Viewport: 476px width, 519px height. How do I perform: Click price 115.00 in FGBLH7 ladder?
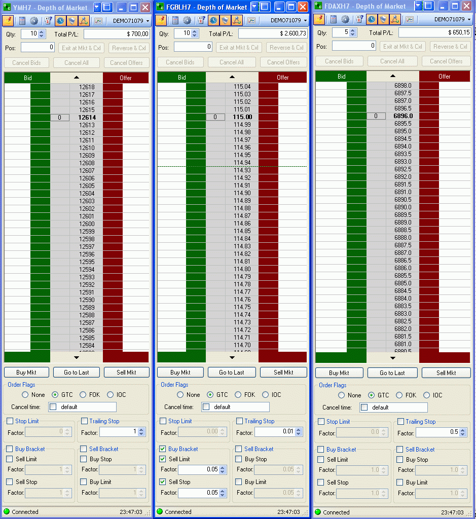(242, 117)
